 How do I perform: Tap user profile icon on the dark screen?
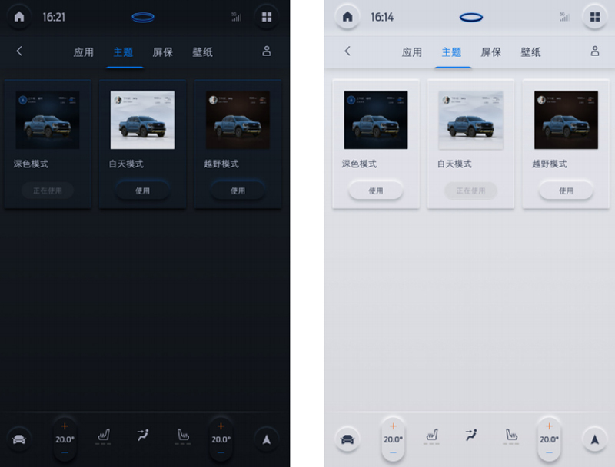(x=267, y=51)
